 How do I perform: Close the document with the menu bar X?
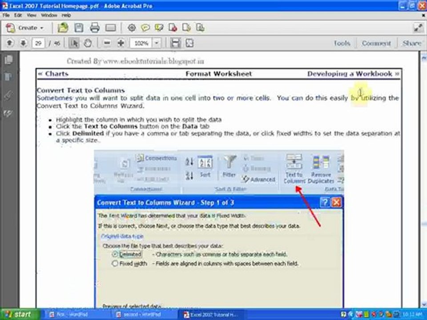click(x=423, y=16)
